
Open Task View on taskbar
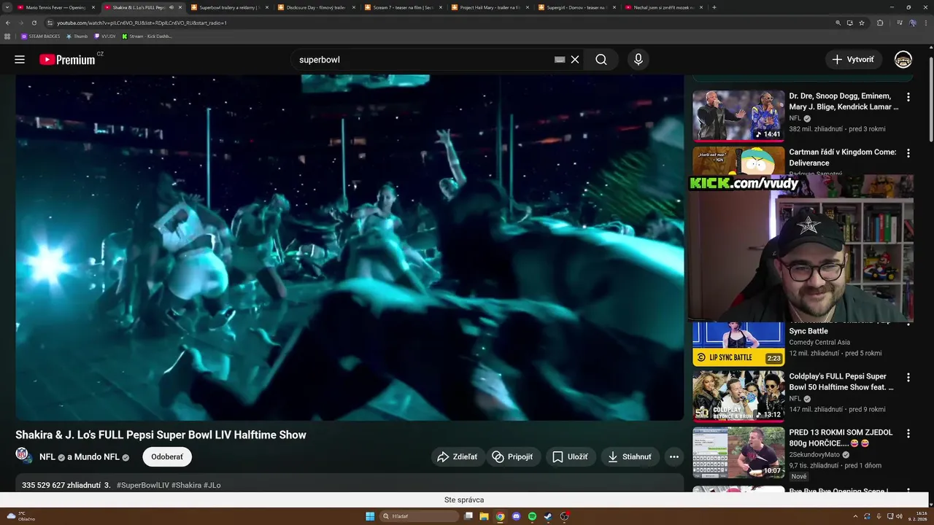468,516
